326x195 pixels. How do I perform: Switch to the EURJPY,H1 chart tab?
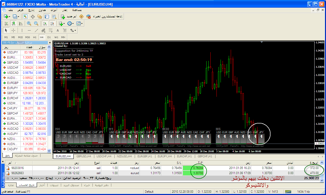click(165, 156)
